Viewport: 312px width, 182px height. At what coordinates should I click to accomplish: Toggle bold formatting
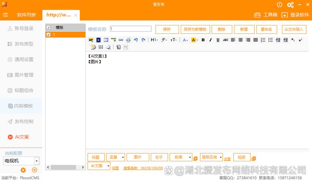click(x=203, y=40)
